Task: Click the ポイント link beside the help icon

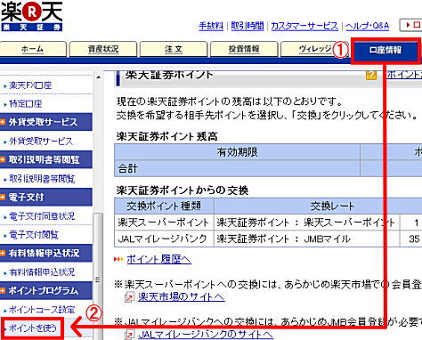Action: pyautogui.click(x=404, y=75)
